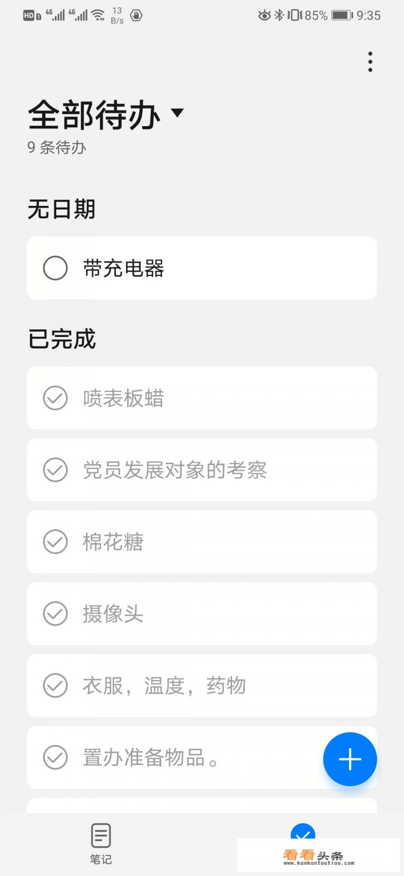Tap the blue to-do tab icon
Image resolution: width=404 pixels, height=876 pixels.
click(x=302, y=833)
